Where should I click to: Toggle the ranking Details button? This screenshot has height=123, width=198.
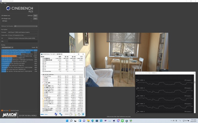37,48
